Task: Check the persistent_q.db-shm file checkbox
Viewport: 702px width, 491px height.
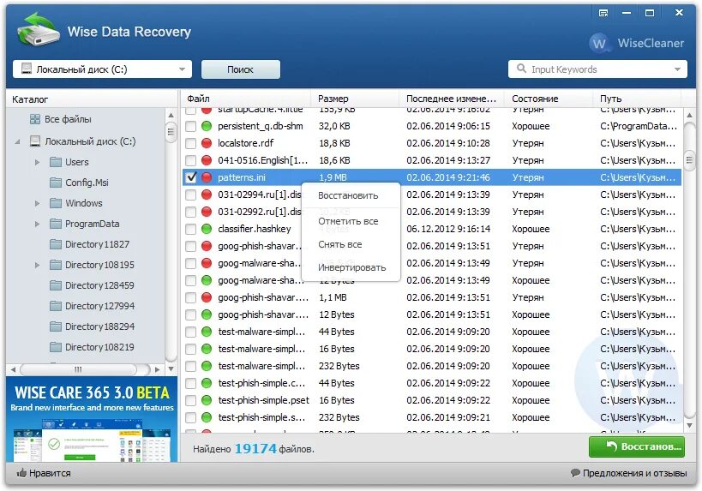Action: (191, 126)
